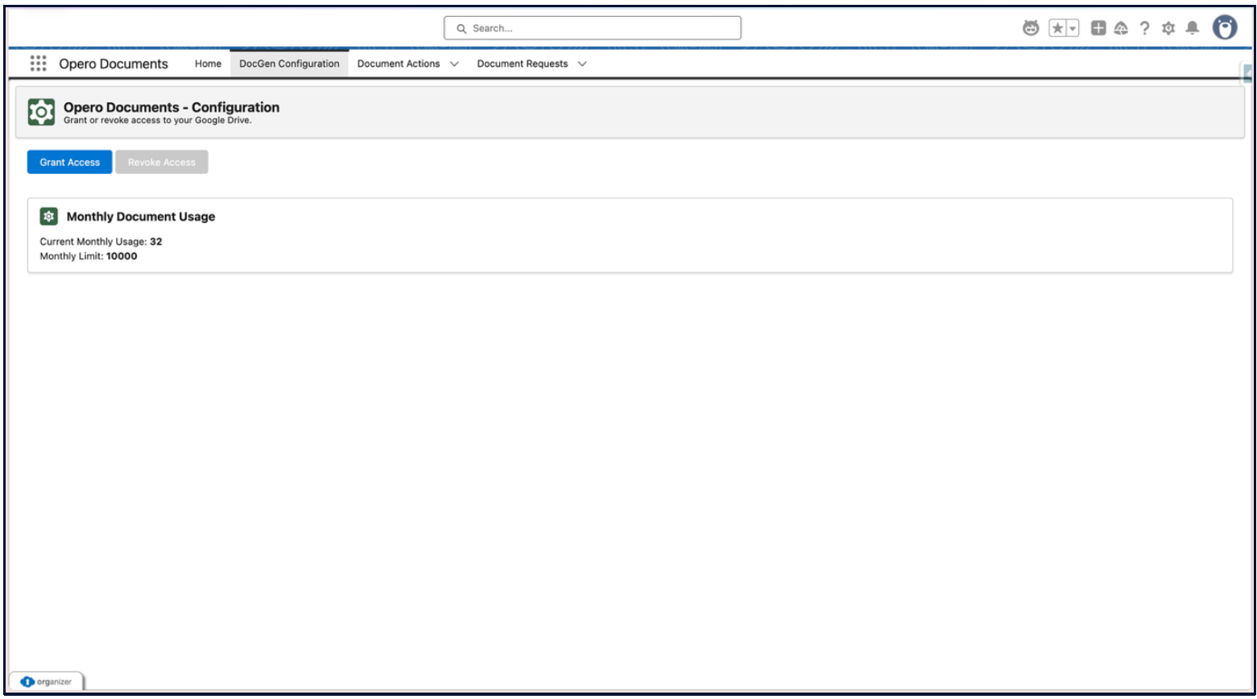Viewport: 1257px width, 699px height.
Task: Open the Setup gear icon
Action: (1168, 28)
